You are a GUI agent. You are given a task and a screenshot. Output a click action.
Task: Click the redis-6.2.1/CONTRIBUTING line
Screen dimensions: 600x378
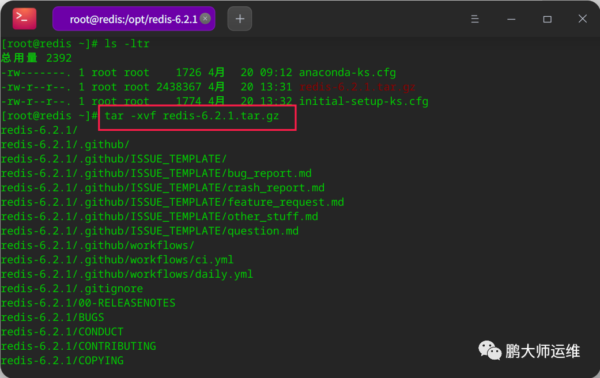(78, 346)
